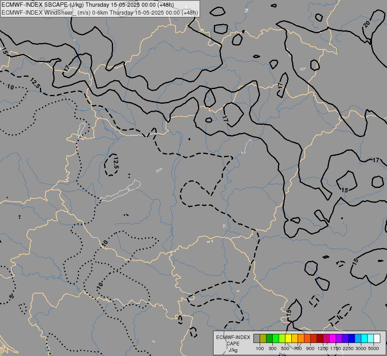
Task: Click the word CAPE in the legend
Action: point(233,344)
